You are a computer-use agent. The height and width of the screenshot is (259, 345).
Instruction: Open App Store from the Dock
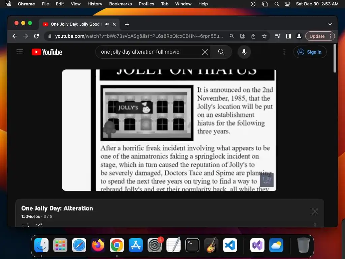(136, 245)
